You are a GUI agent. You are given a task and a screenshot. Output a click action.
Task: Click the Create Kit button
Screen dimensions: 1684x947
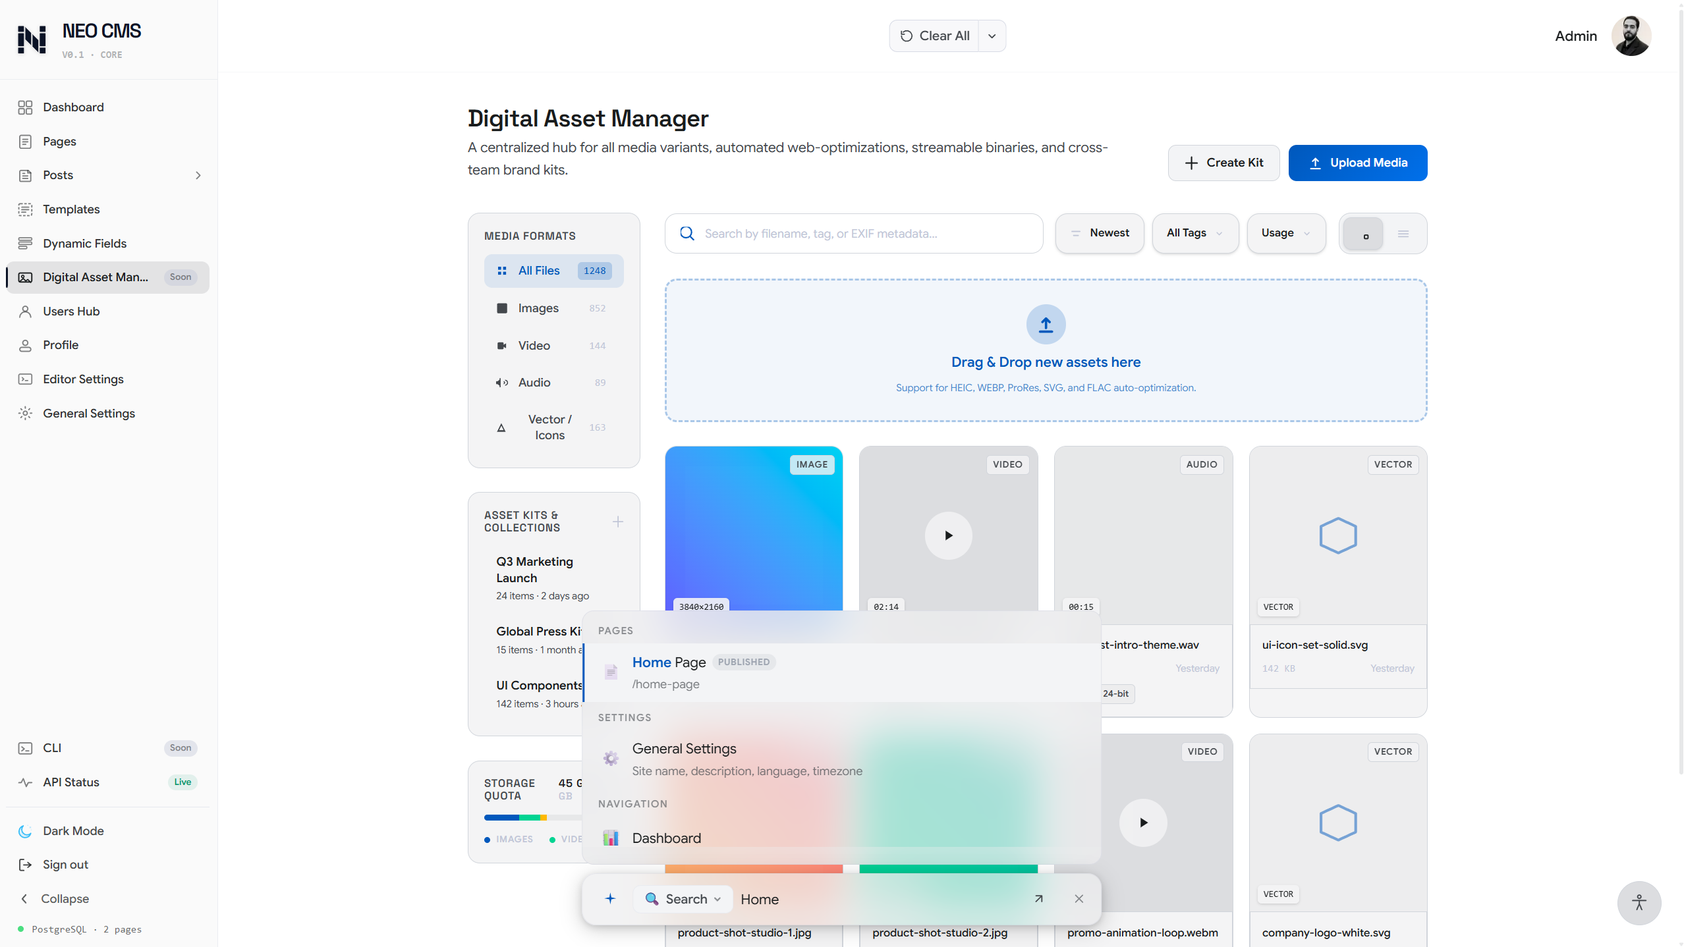tap(1223, 163)
